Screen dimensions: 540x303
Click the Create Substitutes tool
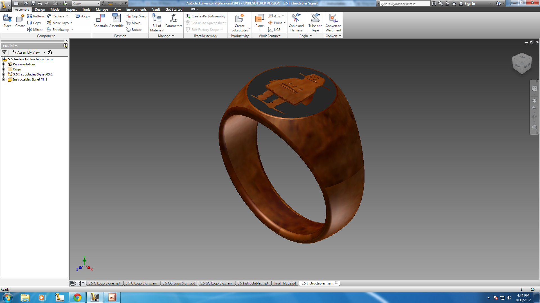240,22
